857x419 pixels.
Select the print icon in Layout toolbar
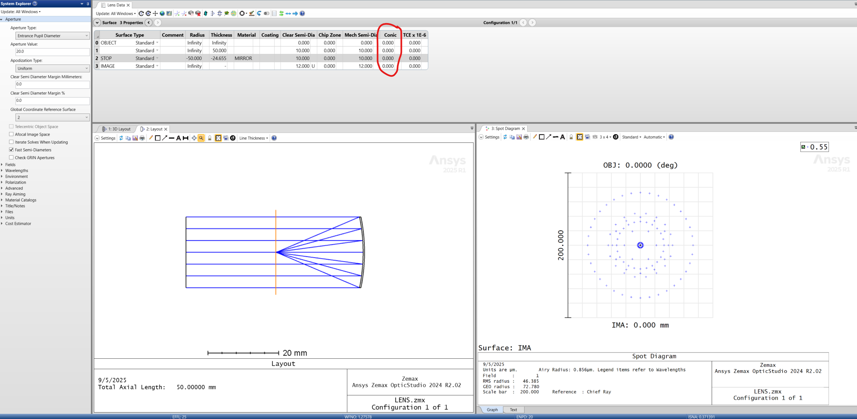click(x=142, y=138)
